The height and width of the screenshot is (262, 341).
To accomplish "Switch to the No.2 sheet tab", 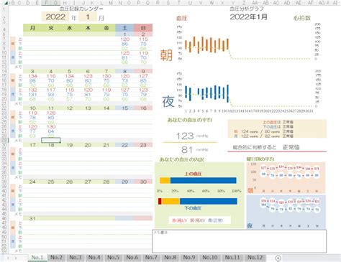I will click(x=56, y=258).
